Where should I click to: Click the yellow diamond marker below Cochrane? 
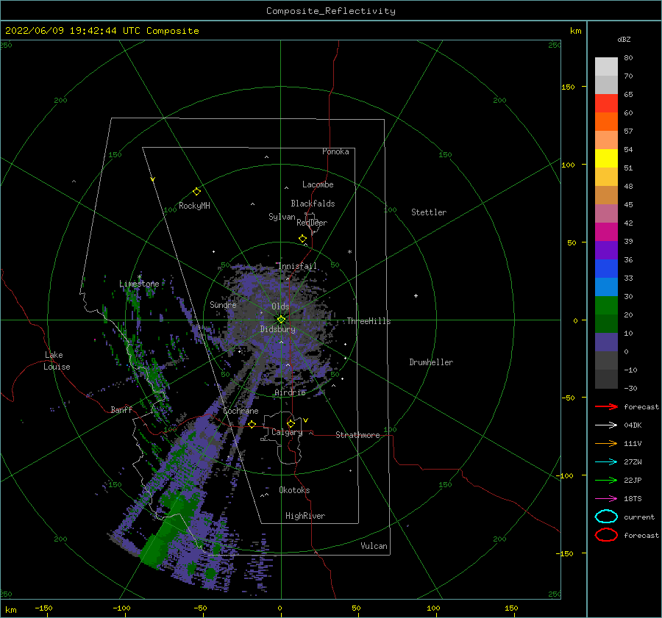pyautogui.click(x=252, y=424)
